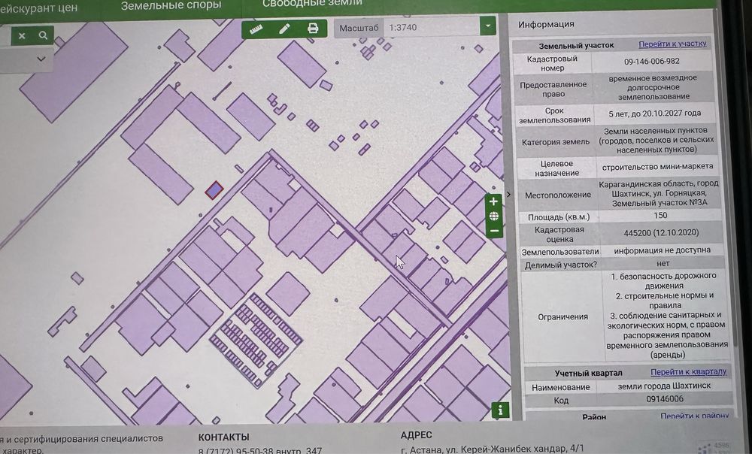Screen dimensions: 752x454
Task: Click the Информация panel header
Action: click(x=546, y=24)
